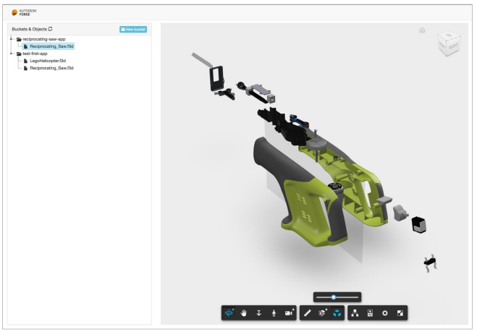Image resolution: width=477 pixels, height=332 pixels.
Task: Refresh Buckets & Objects list
Action: coord(50,29)
